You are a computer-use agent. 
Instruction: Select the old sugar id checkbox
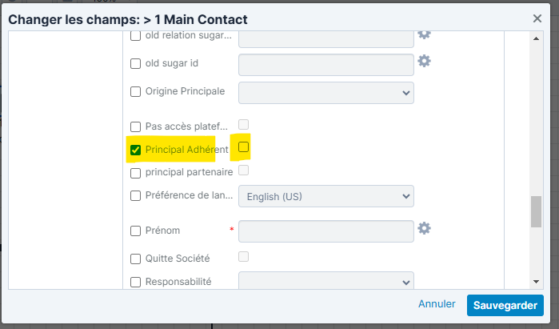pos(135,64)
